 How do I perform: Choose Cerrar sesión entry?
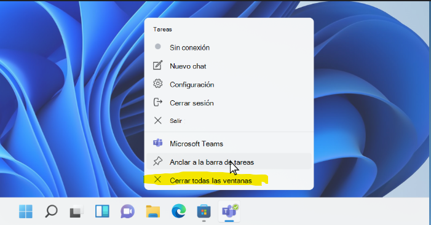coord(229,103)
